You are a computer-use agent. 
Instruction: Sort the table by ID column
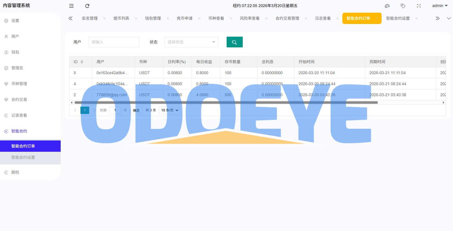(x=82, y=62)
